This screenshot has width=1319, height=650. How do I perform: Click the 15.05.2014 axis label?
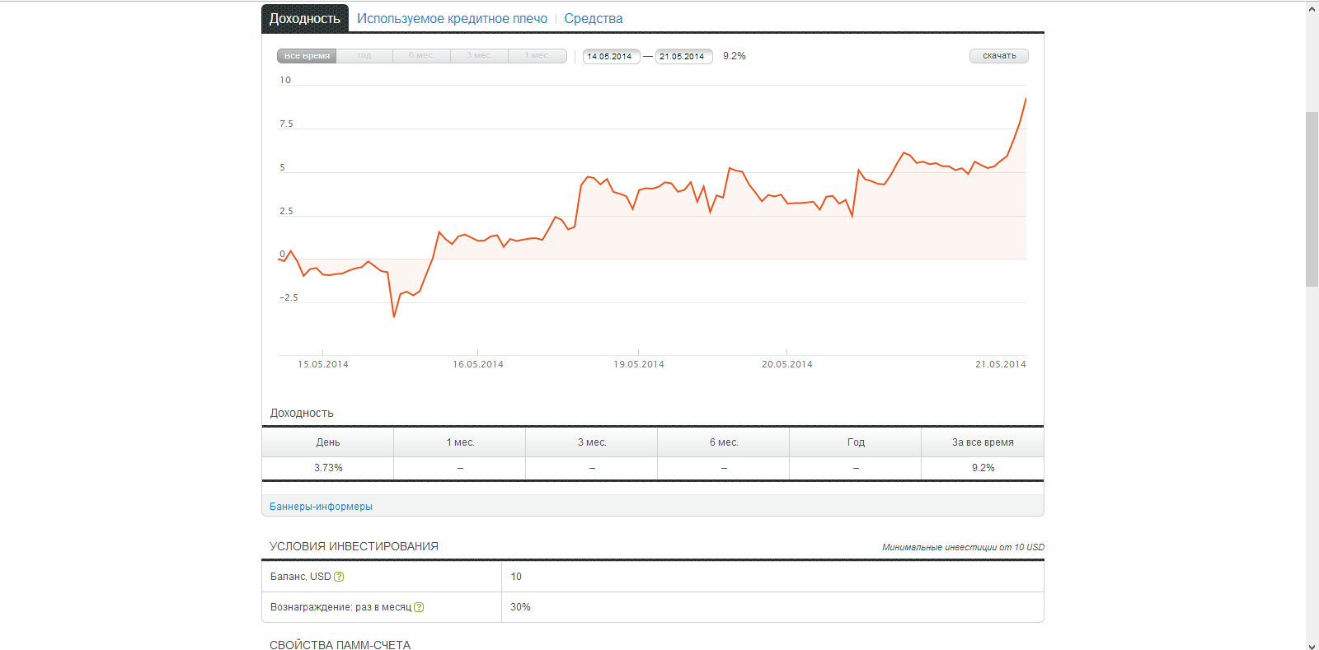click(323, 364)
